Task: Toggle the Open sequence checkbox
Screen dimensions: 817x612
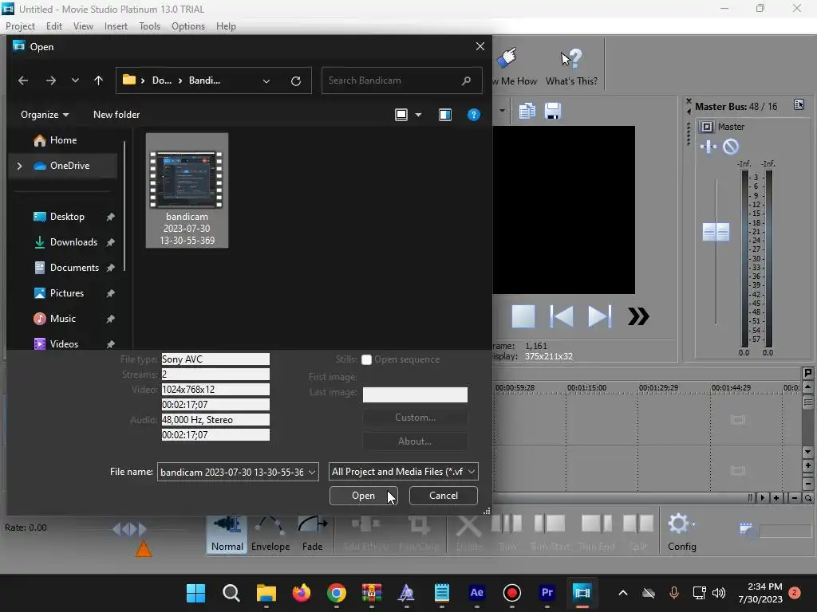Action: 366,359
